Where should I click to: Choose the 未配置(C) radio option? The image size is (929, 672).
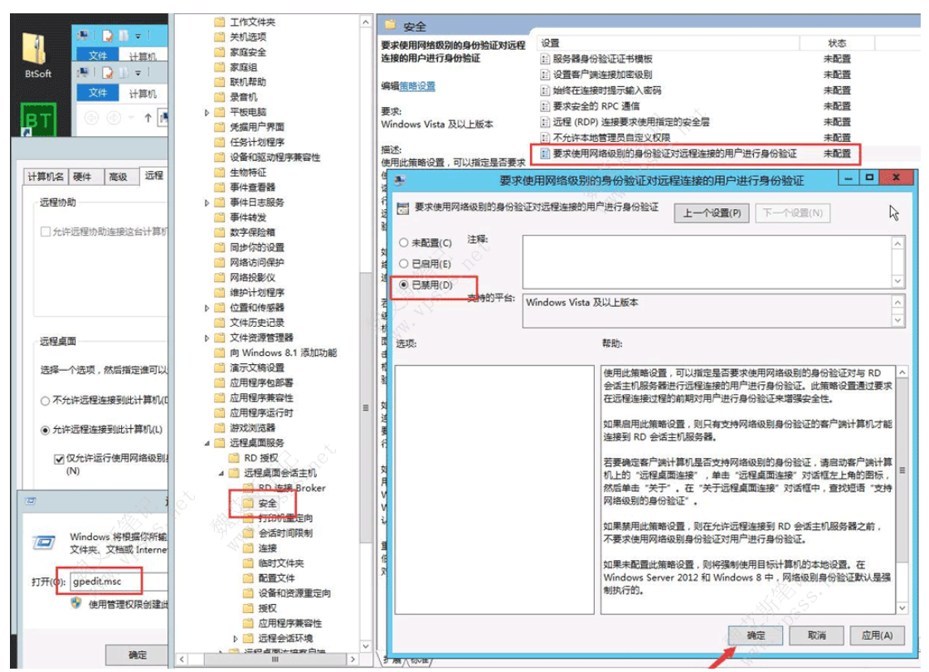pyautogui.click(x=404, y=243)
